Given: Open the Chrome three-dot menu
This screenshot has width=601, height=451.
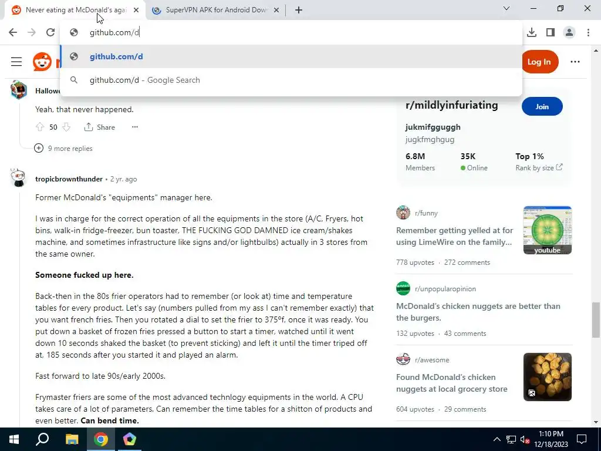Looking at the screenshot, I should tap(588, 32).
